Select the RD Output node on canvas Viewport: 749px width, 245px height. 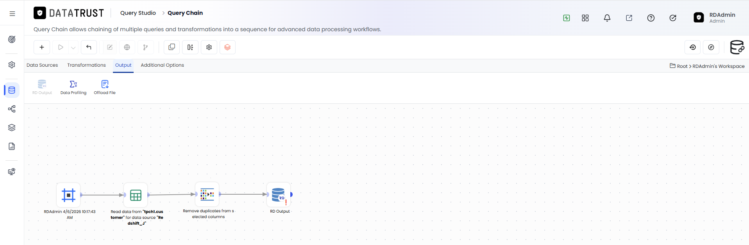click(279, 194)
